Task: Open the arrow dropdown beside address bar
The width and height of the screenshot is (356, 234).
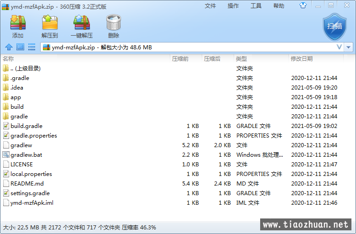Action: 349,47
